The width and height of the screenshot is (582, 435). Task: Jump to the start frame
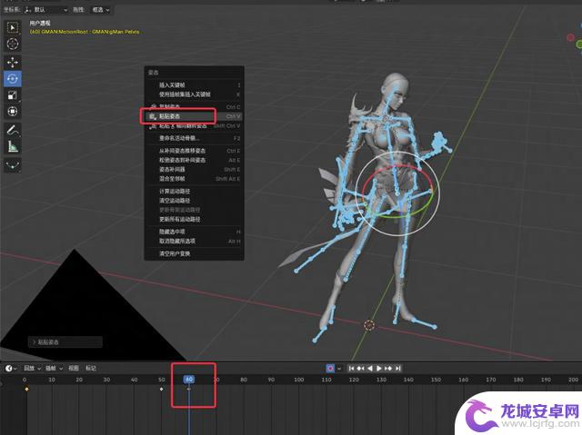tap(351, 369)
